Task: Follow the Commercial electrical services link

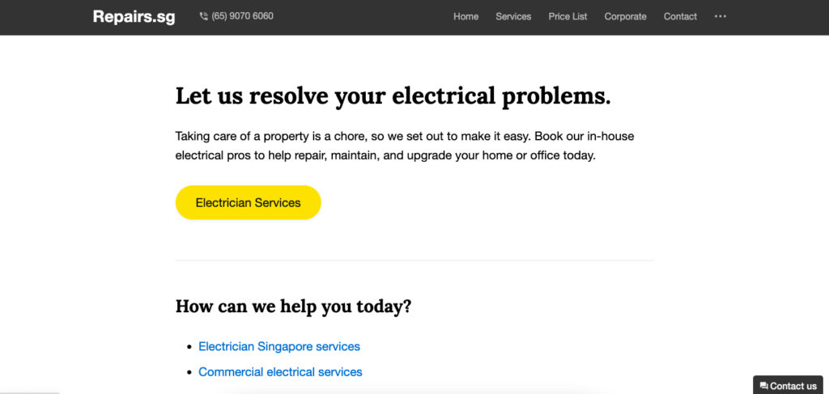Action: [280, 372]
